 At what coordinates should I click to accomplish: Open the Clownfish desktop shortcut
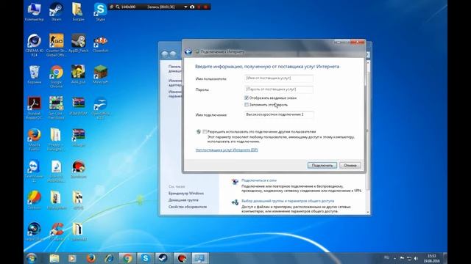pos(100,43)
